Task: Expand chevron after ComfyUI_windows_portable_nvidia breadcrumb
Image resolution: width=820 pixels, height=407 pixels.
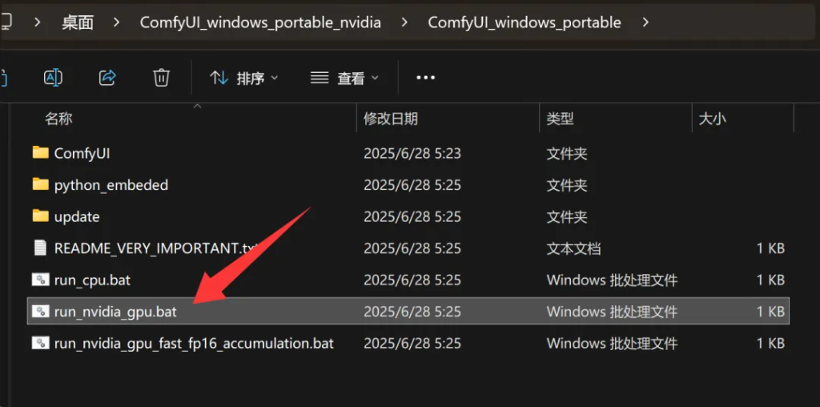Action: point(404,22)
